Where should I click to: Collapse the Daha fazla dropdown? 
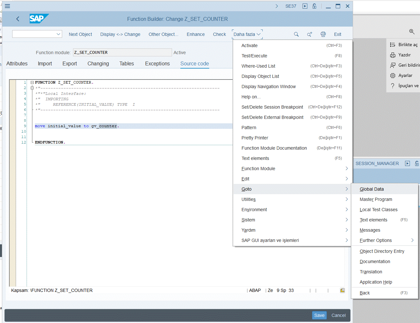pos(247,34)
